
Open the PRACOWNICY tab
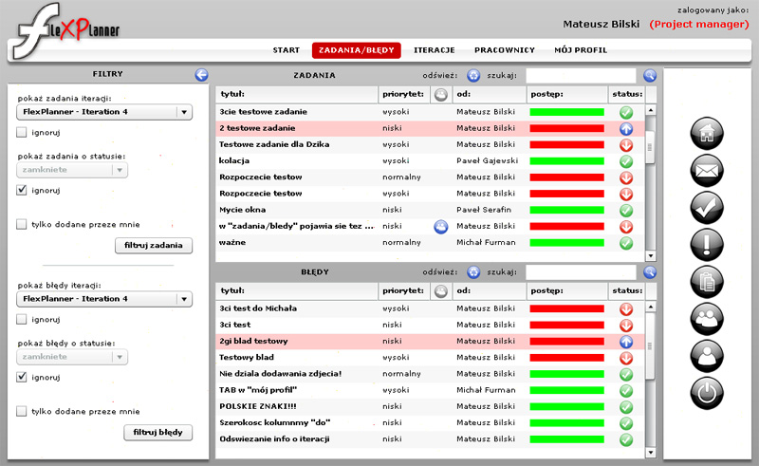pos(504,49)
